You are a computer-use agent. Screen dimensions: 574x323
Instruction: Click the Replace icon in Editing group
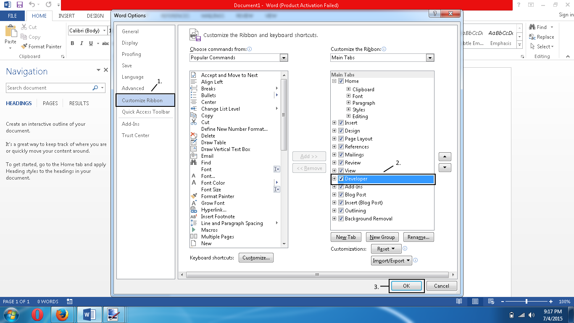(532, 37)
